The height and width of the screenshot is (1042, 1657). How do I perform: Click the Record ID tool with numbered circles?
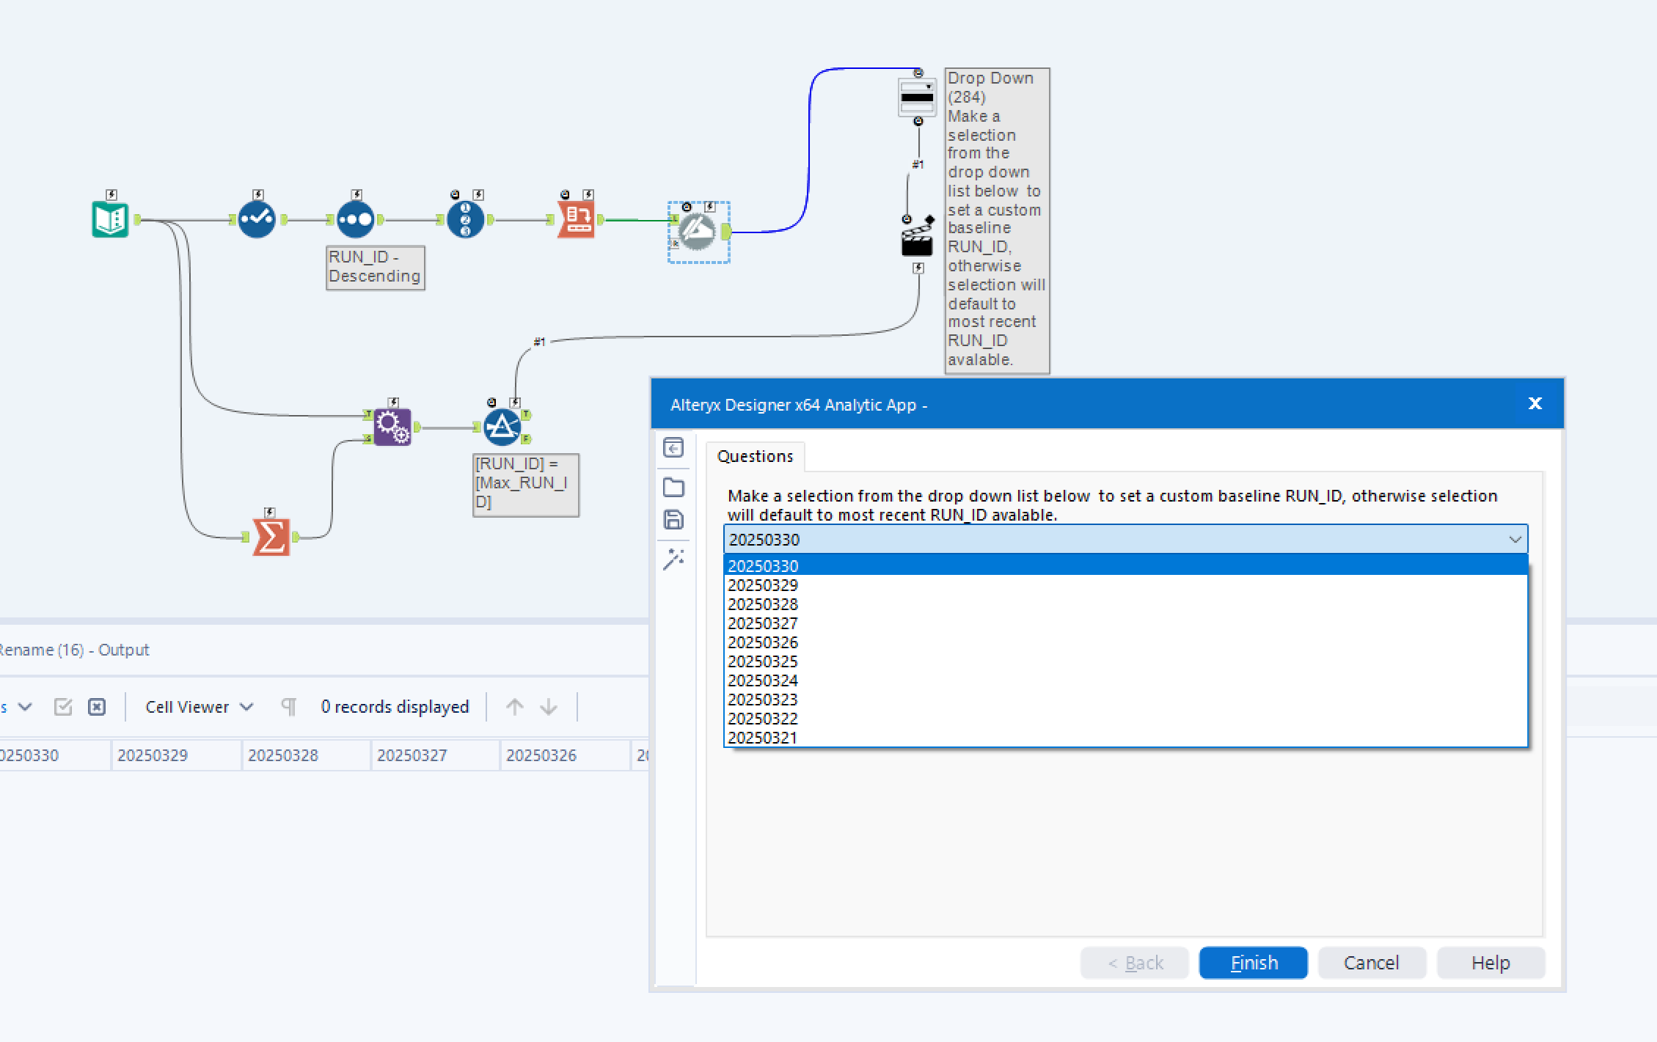point(465,218)
